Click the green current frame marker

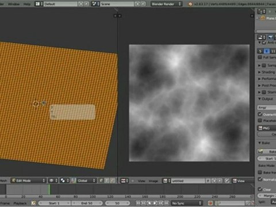(49, 189)
